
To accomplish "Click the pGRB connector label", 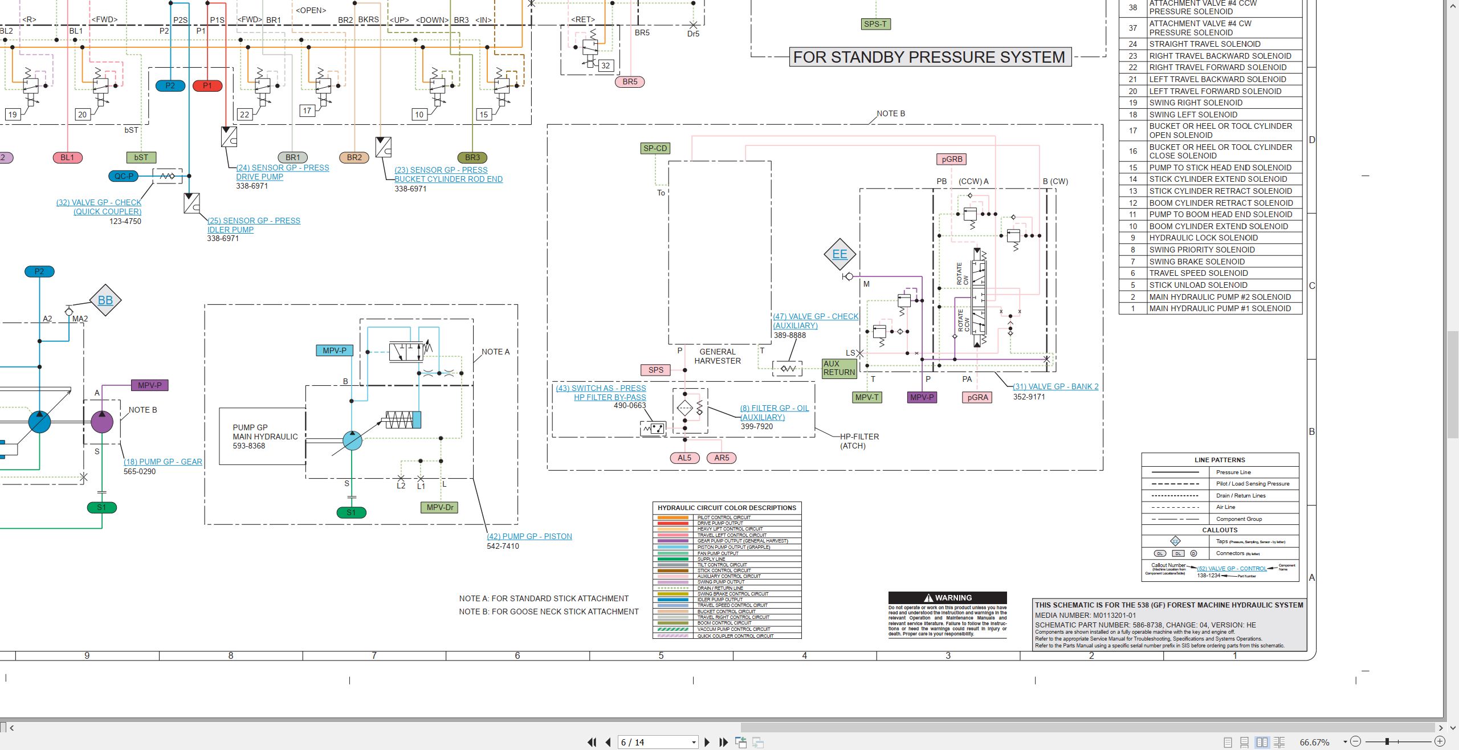I will click(952, 159).
